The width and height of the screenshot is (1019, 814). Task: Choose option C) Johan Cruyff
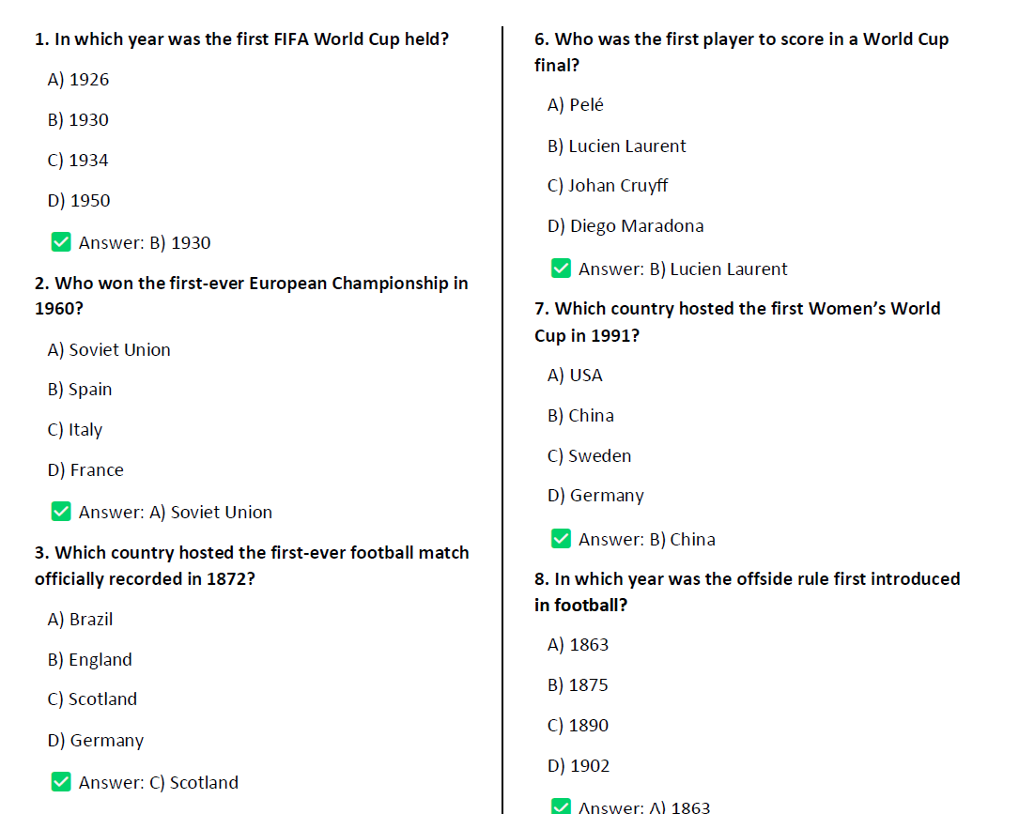click(608, 186)
